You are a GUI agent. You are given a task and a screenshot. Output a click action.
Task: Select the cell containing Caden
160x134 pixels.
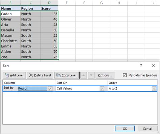click(10, 14)
